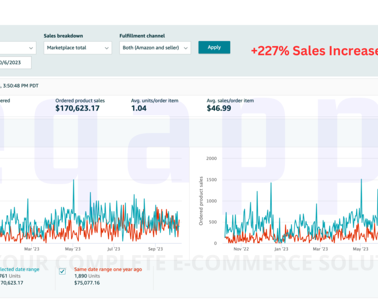This screenshot has height=302, width=378.
Task: Click the Jan '23 label on right chart
Action: (x=281, y=249)
